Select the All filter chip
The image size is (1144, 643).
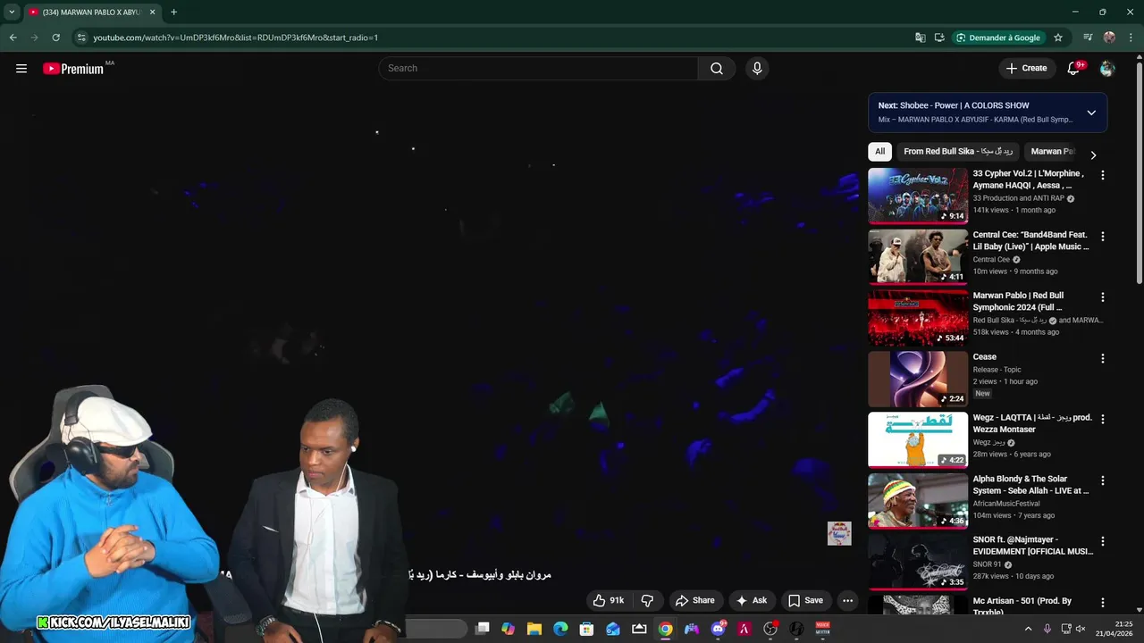pyautogui.click(x=879, y=152)
